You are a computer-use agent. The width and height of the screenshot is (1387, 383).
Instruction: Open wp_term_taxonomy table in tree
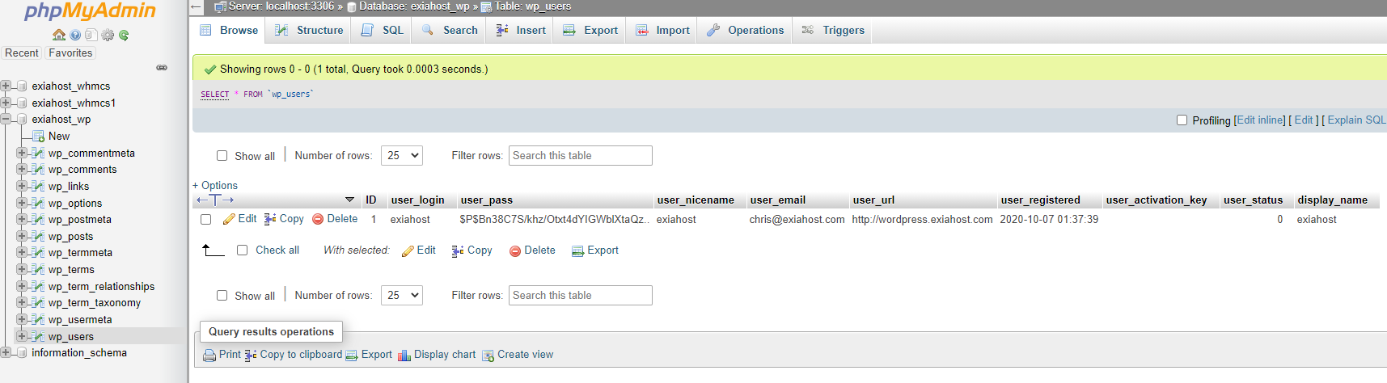95,302
